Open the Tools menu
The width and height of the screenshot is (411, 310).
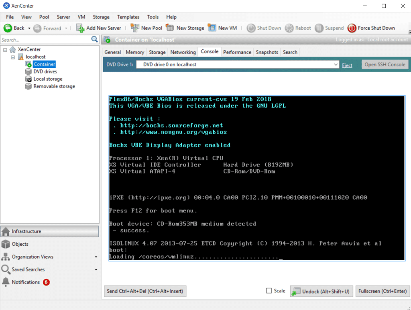tap(153, 17)
